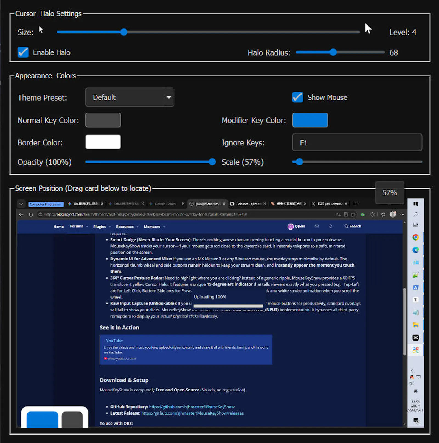Select the [Tool] MouseKeyShow browser tab

click(x=208, y=204)
